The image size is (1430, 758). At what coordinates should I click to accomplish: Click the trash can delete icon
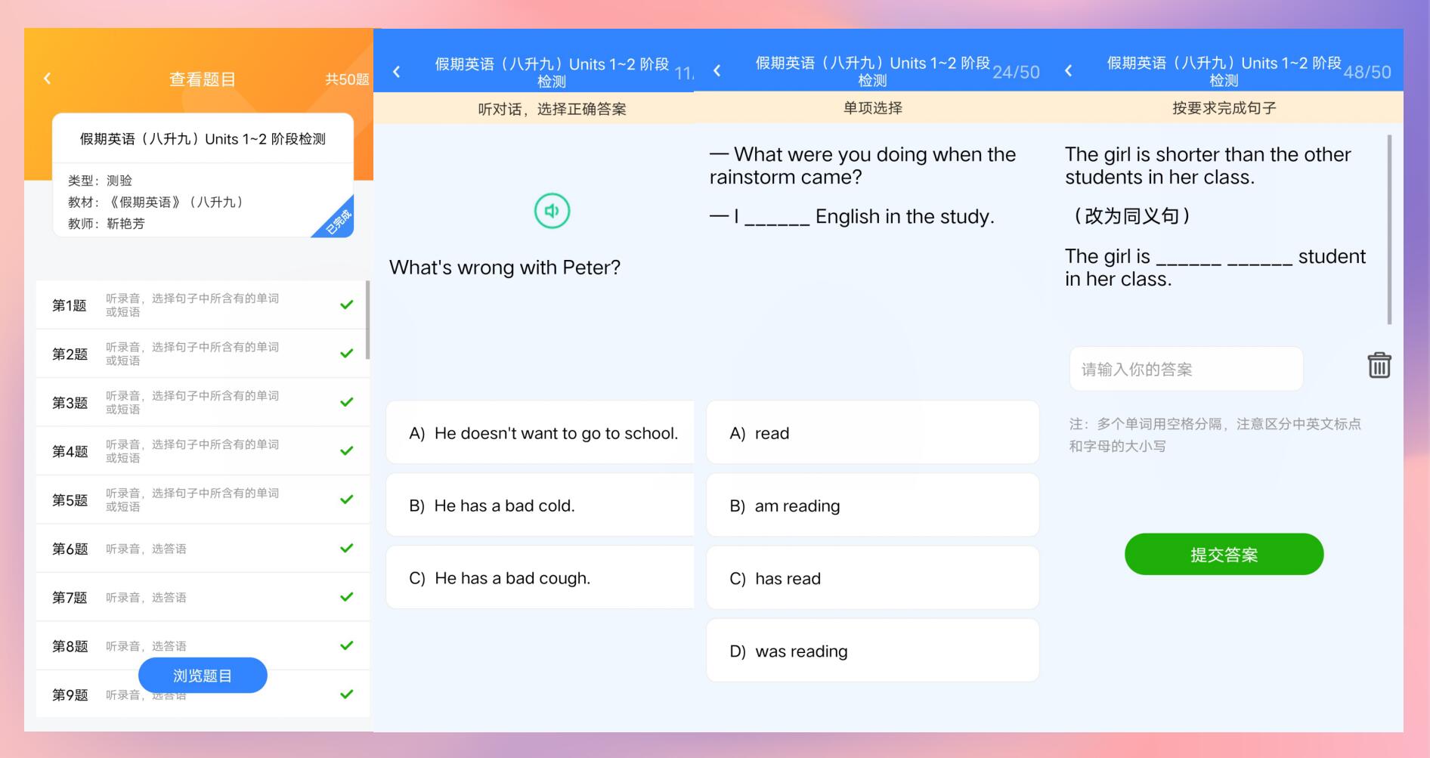click(x=1379, y=366)
